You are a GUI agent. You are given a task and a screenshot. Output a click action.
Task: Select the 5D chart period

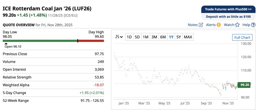[x=137, y=37]
